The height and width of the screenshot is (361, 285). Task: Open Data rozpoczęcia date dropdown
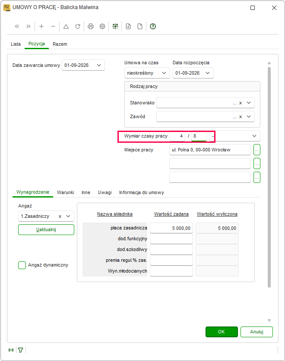pyautogui.click(x=208, y=73)
